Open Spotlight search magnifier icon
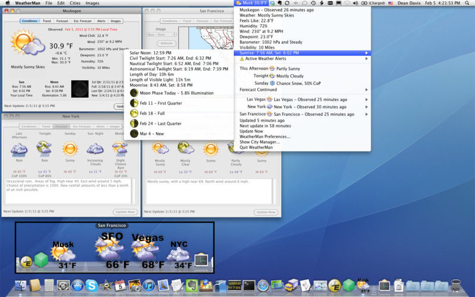The image size is (475, 297). point(467,3)
